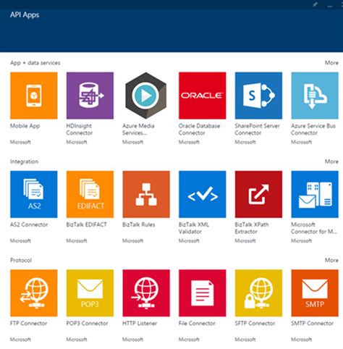343x349 pixels.
Task: Choose the File Connector icon
Action: [203, 293]
